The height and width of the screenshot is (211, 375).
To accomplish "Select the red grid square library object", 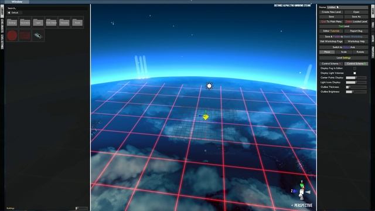I will pyautogui.click(x=25, y=35).
